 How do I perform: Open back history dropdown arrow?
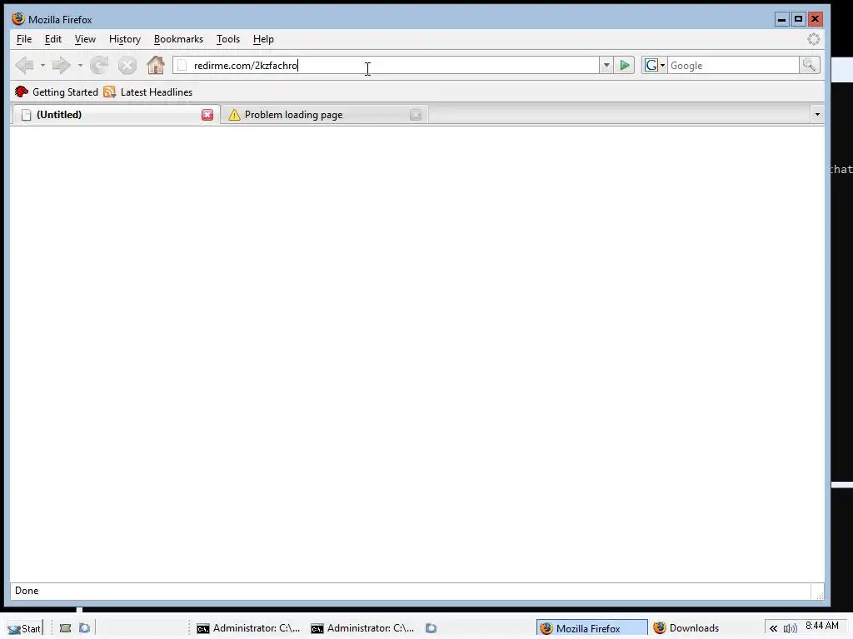42,66
